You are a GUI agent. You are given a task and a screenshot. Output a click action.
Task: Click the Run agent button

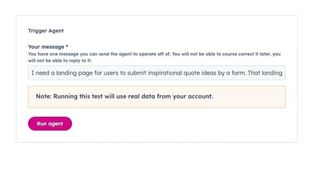[50, 124]
